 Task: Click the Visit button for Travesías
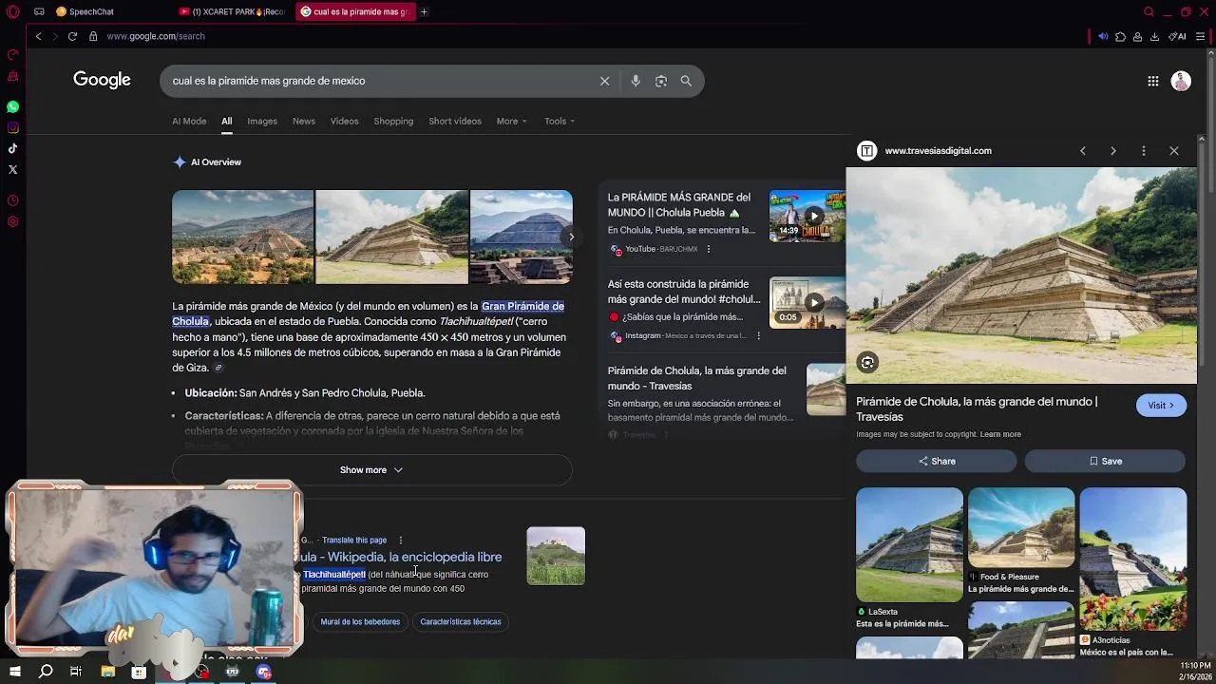coord(1161,406)
